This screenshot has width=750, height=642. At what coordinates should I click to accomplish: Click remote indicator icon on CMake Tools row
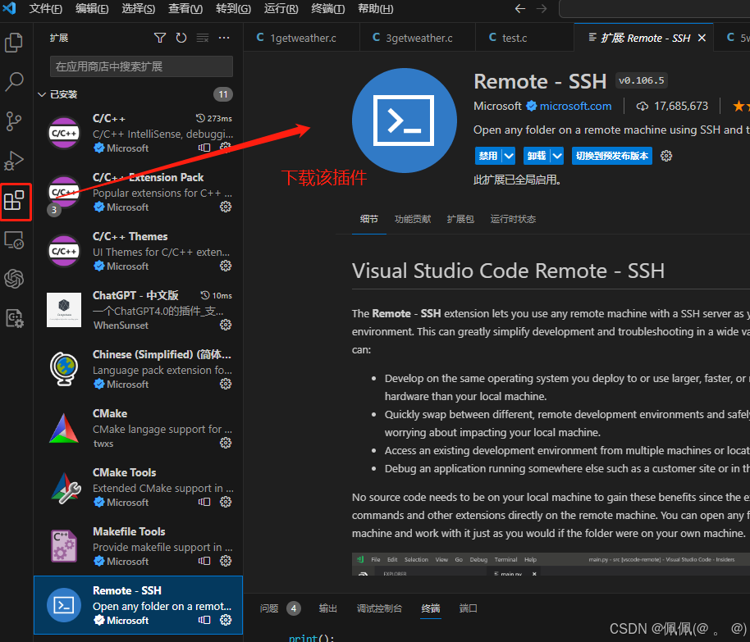pos(204,502)
